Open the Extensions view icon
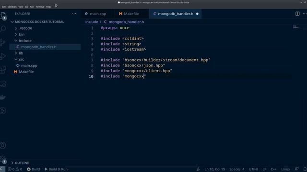 3,70
